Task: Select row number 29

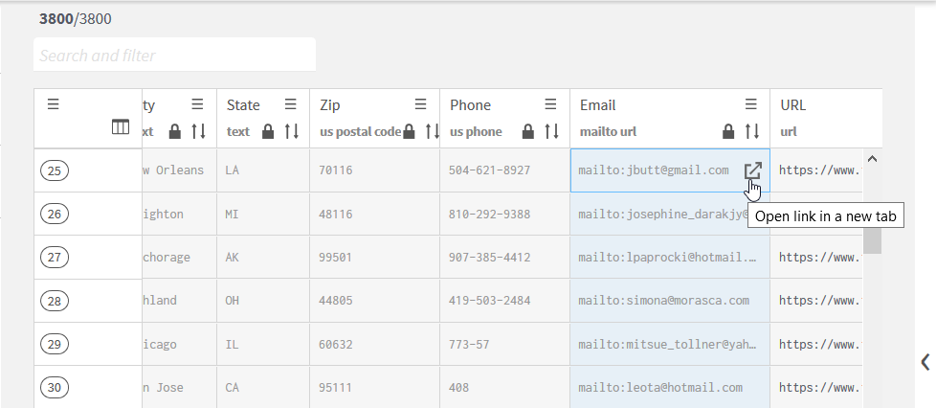Action: click(x=55, y=344)
